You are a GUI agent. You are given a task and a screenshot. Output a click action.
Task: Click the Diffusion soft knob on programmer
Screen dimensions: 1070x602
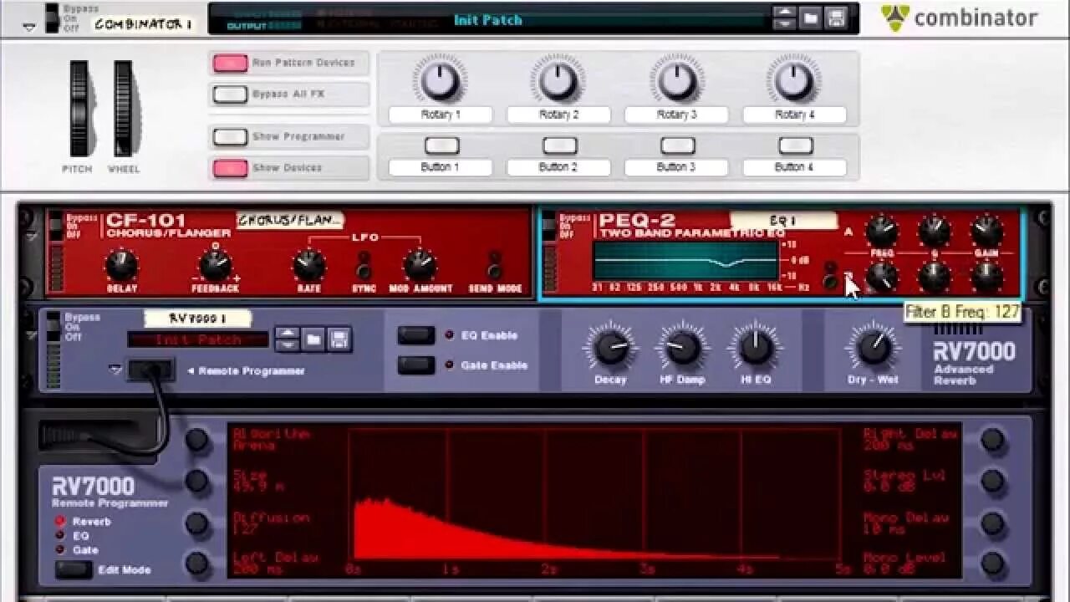197,523
